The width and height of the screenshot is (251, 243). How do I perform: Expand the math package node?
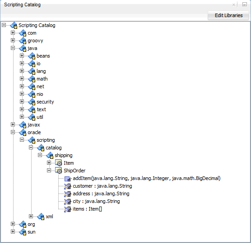[22, 79]
